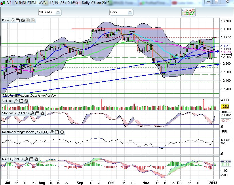Open RSI indicator settings wrench
The image size is (234, 185).
[52, 132]
